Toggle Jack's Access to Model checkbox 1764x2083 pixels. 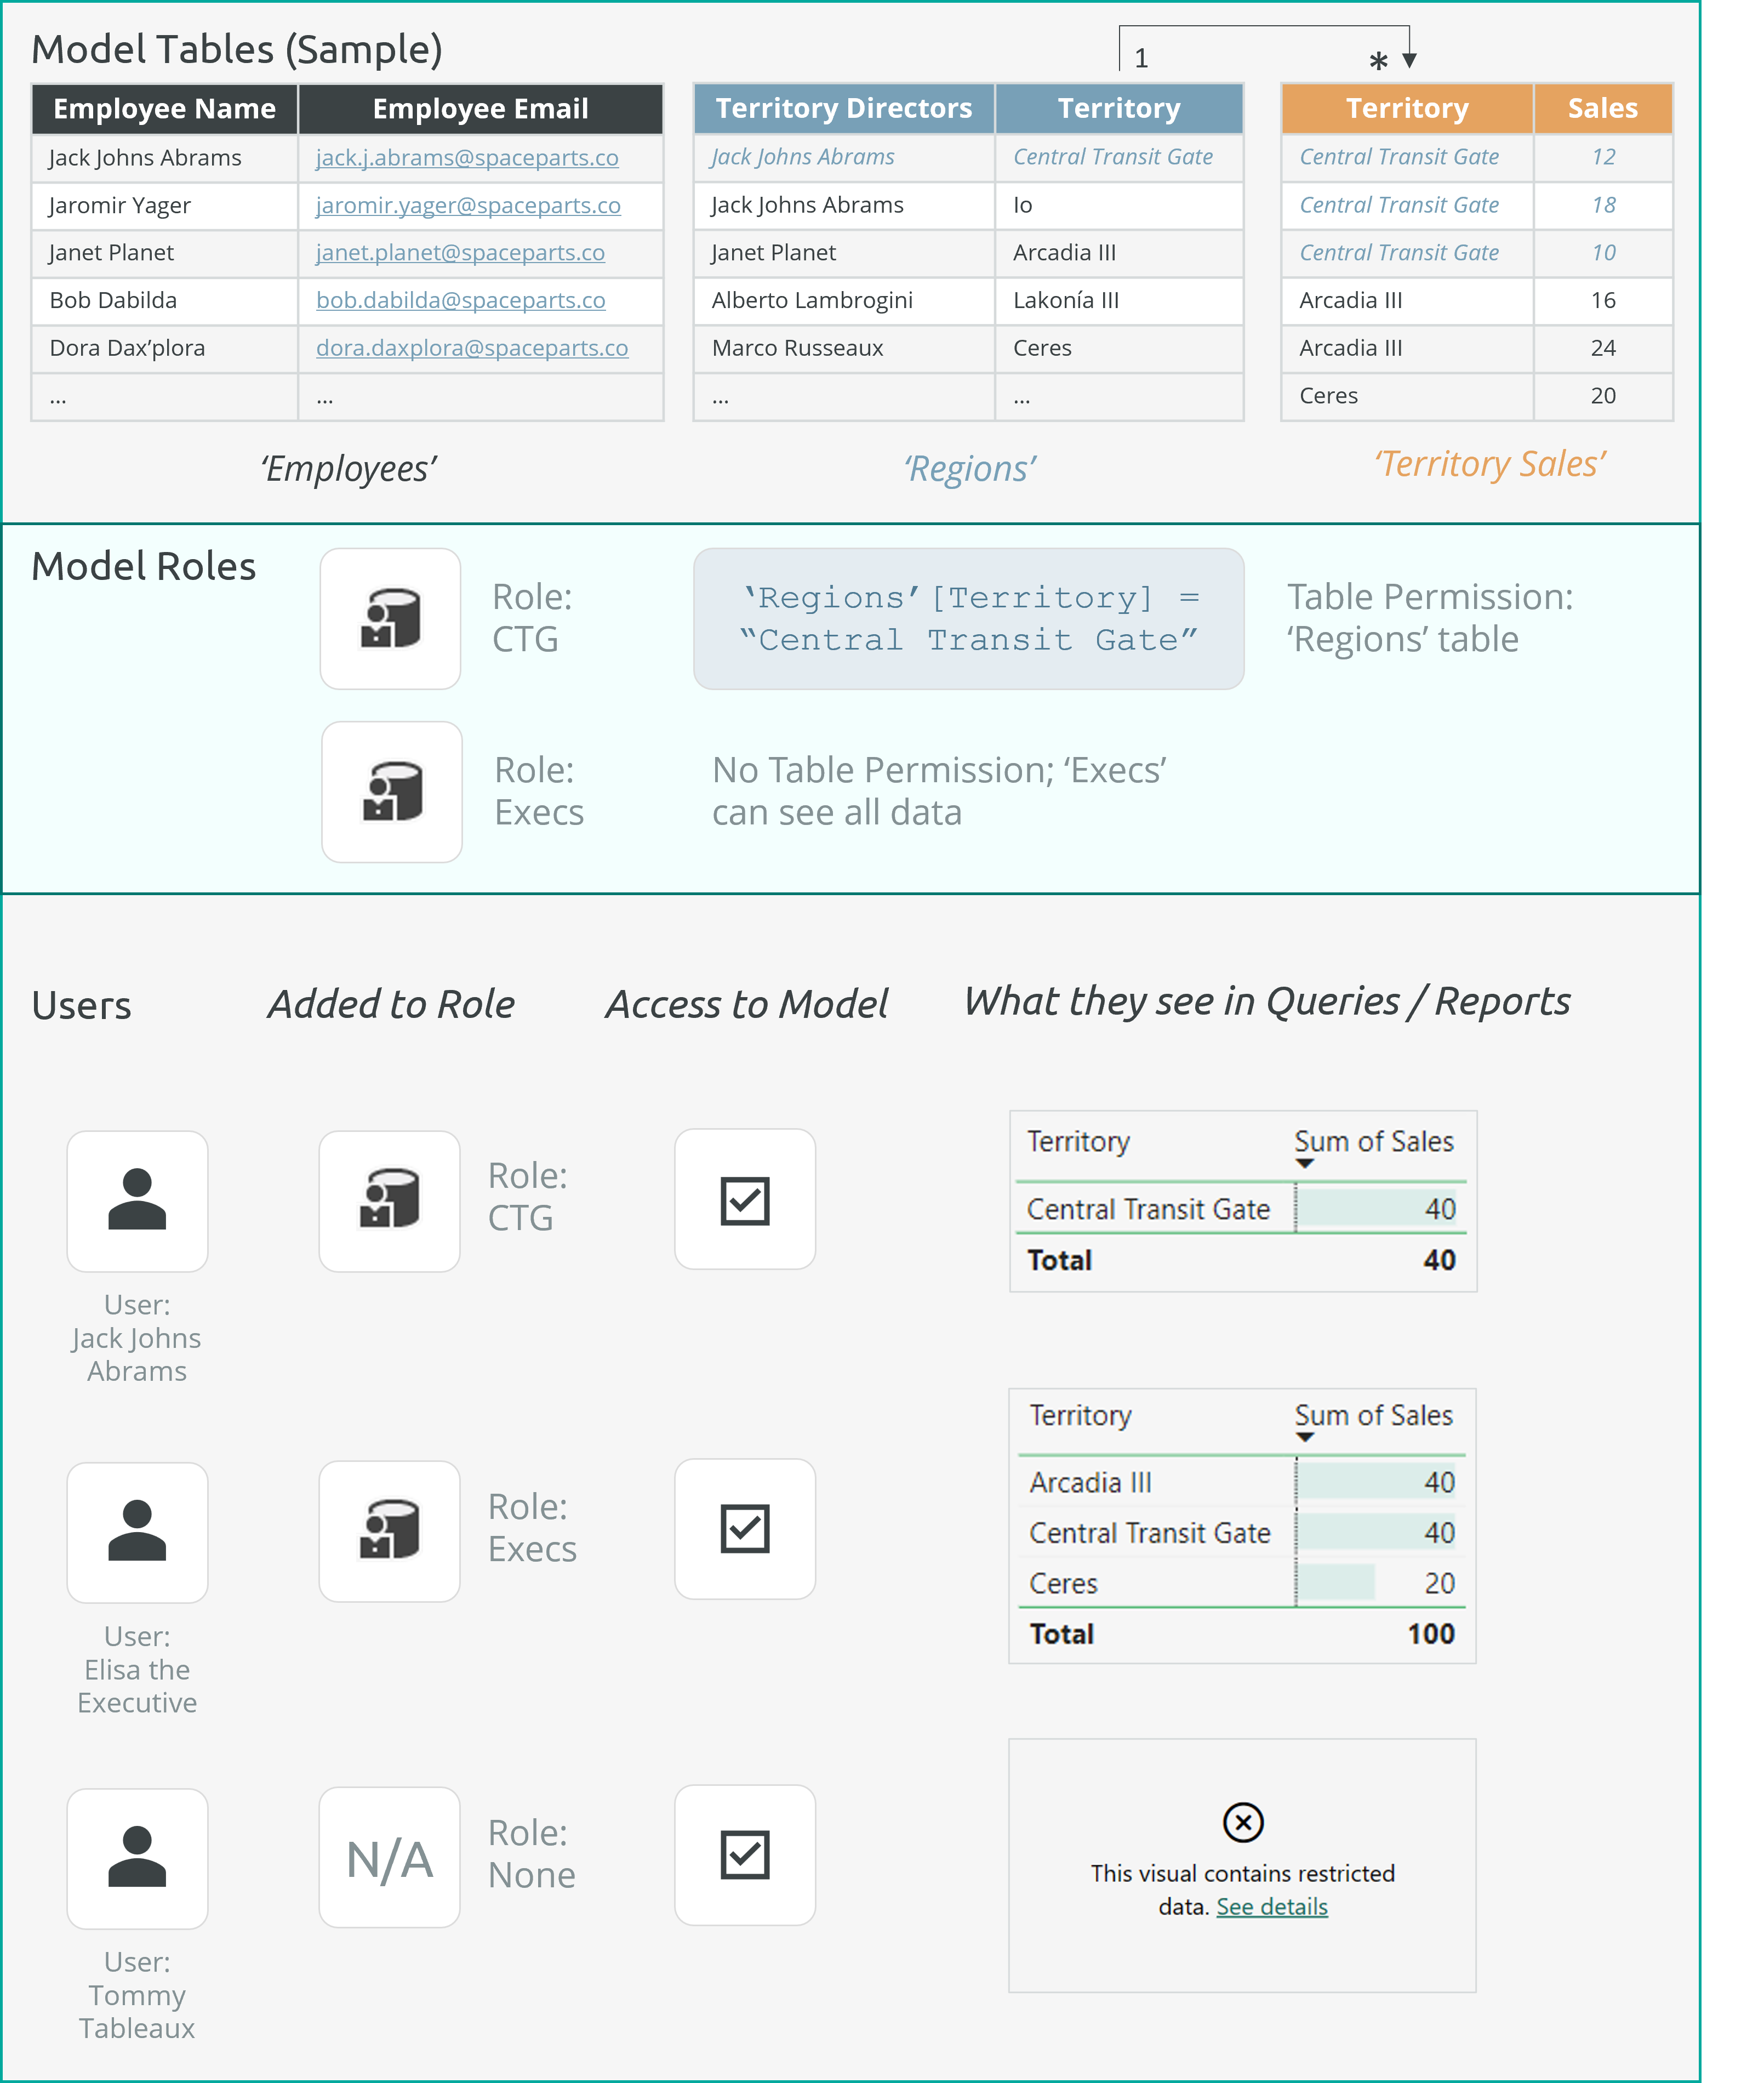[745, 1199]
